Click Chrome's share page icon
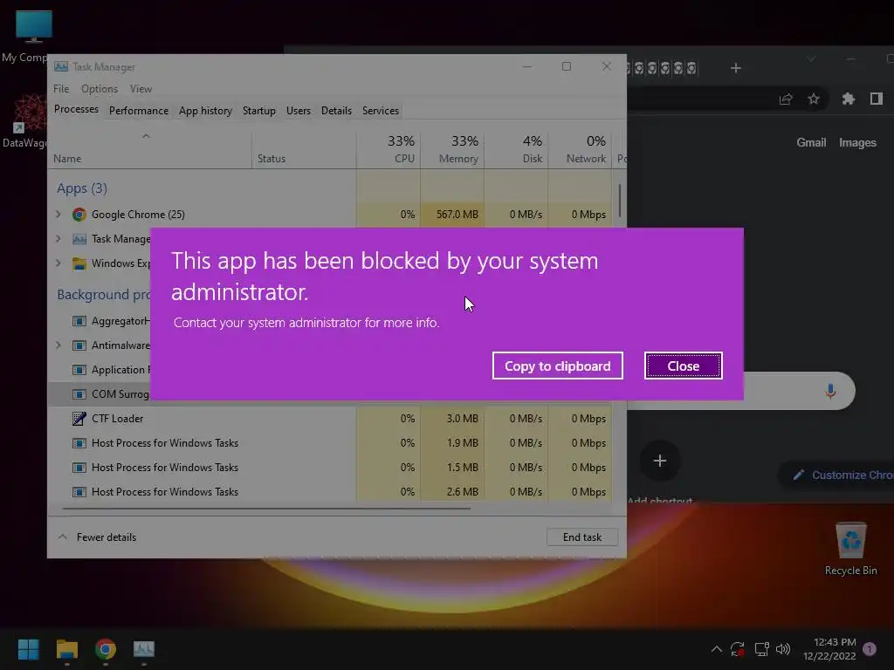 point(786,99)
